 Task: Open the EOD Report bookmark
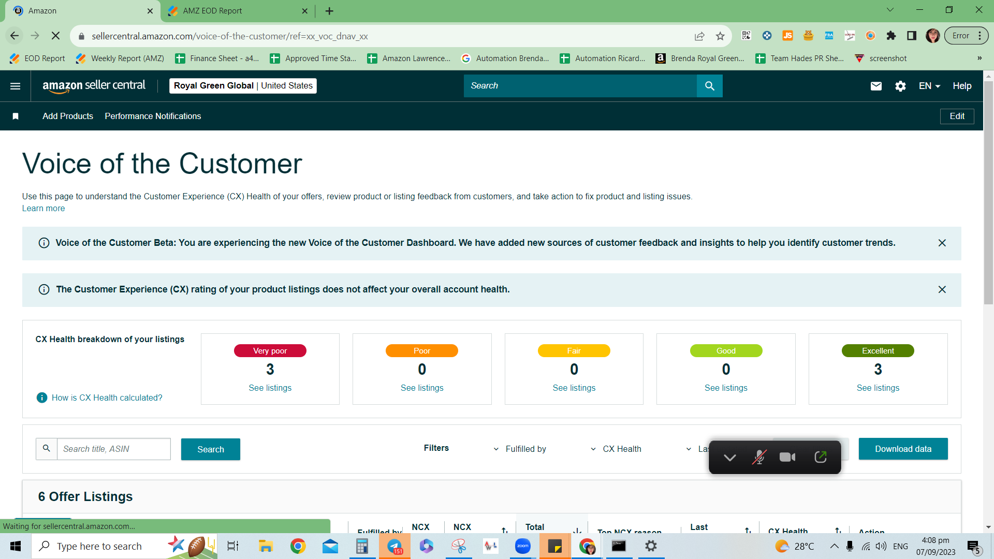click(37, 58)
